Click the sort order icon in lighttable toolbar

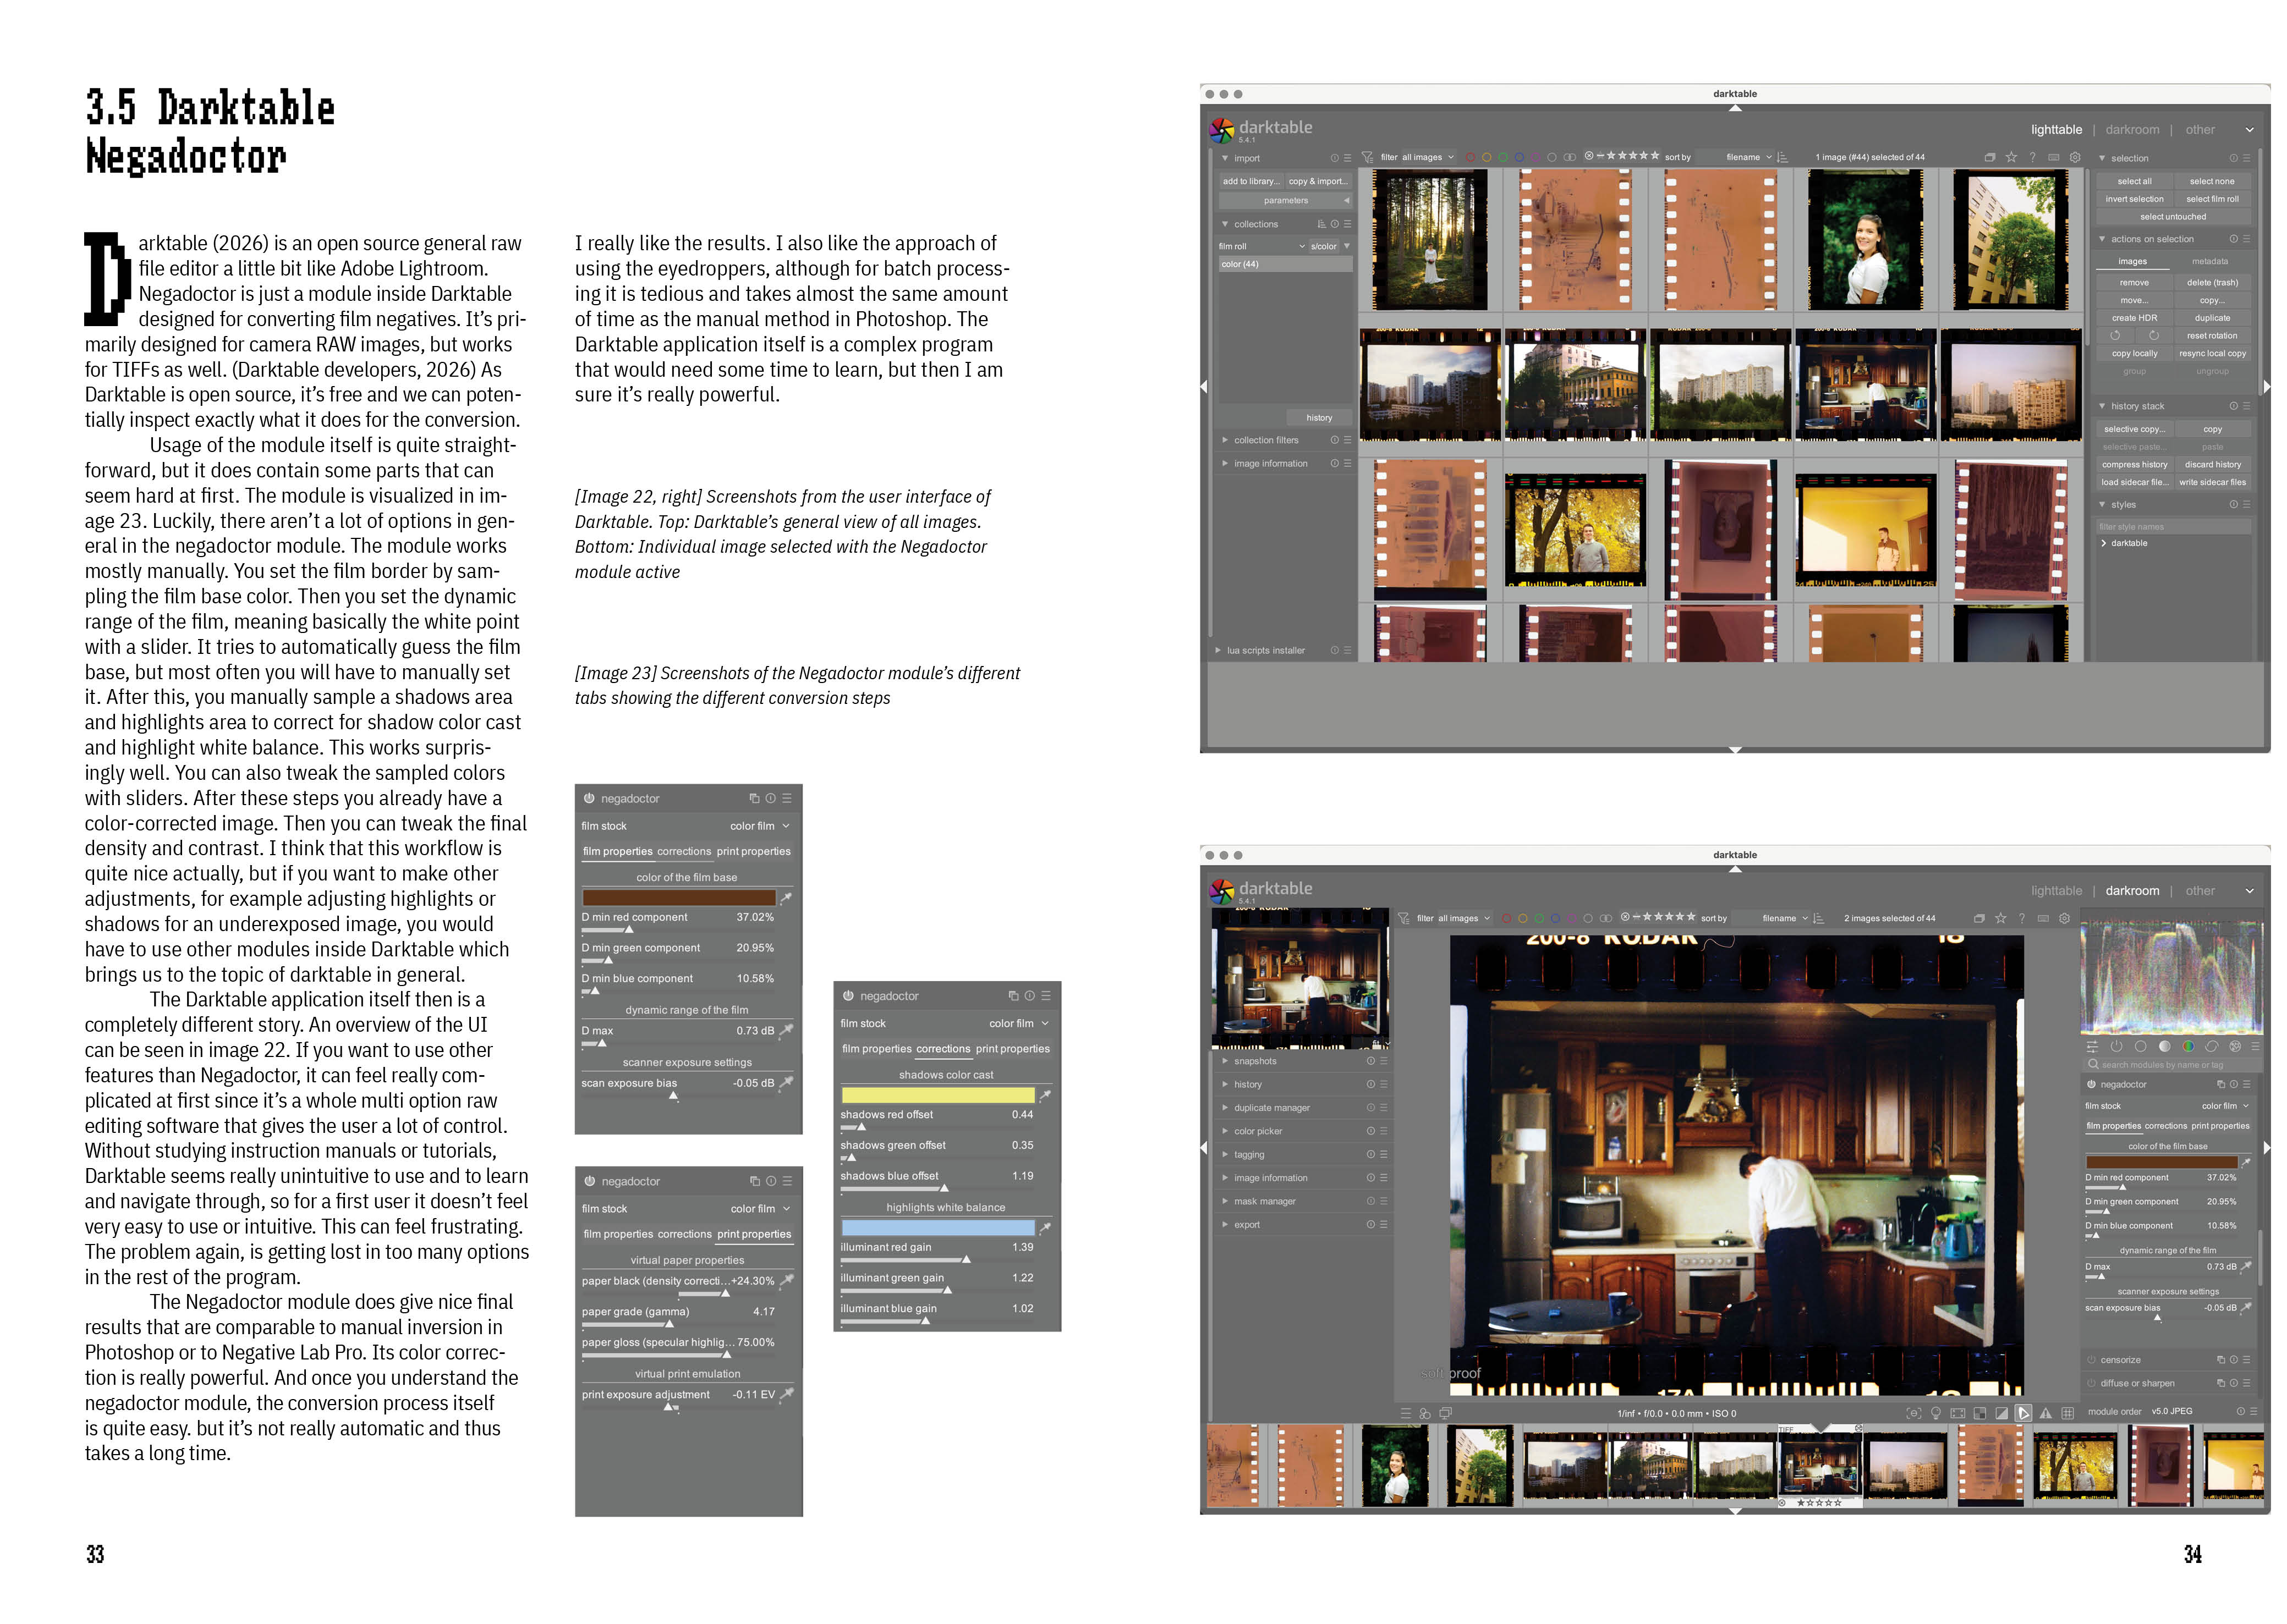point(1782,157)
